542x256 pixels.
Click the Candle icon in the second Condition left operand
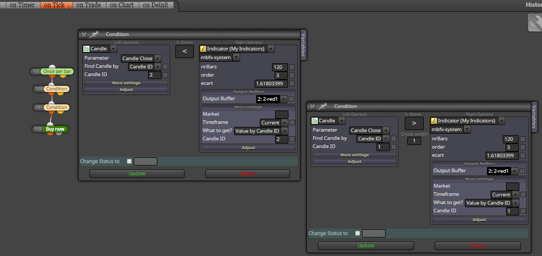[x=315, y=121]
